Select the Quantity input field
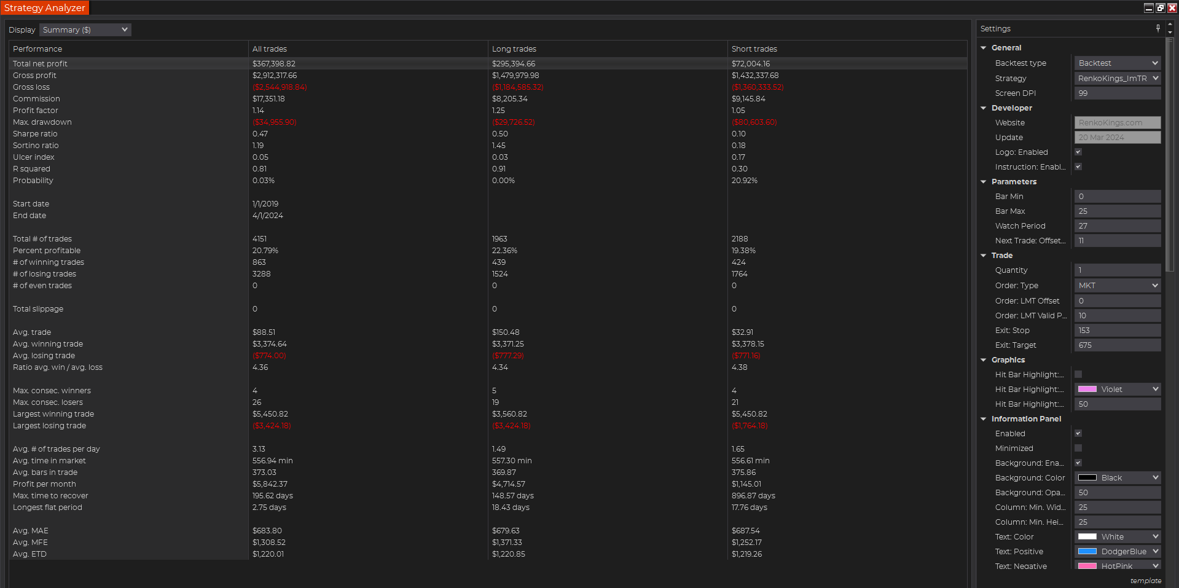This screenshot has height=588, width=1179. (1117, 270)
